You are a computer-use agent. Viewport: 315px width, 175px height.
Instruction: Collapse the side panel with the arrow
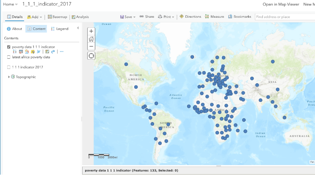tap(78, 28)
